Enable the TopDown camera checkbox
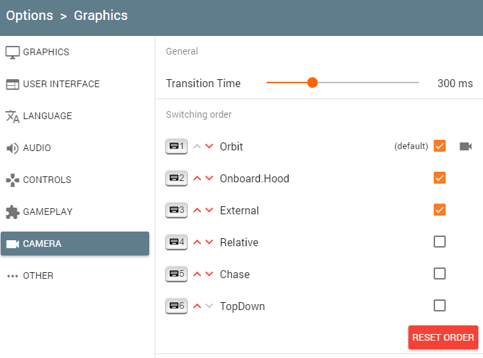Image resolution: width=483 pixels, height=358 pixels. (440, 305)
